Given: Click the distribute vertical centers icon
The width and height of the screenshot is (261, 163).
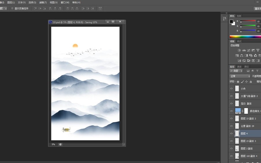Looking at the screenshot, I should [72, 8].
